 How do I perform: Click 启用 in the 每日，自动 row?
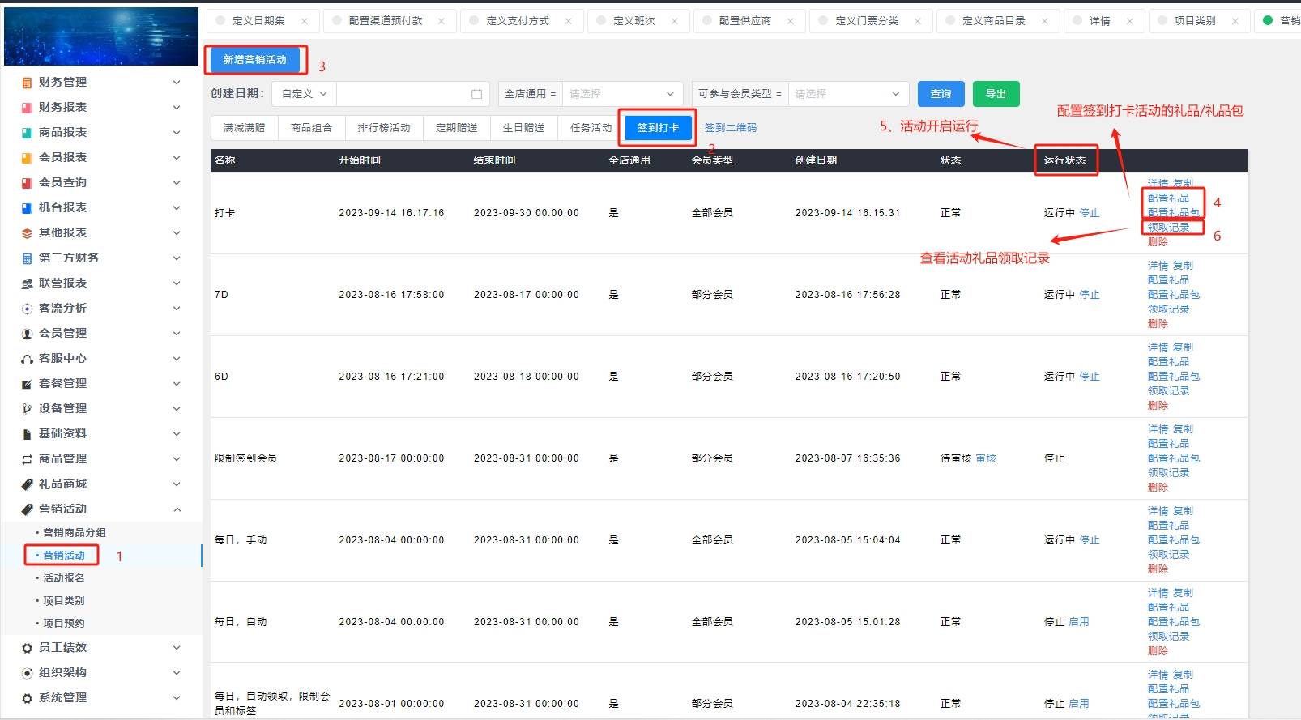pyautogui.click(x=1079, y=622)
